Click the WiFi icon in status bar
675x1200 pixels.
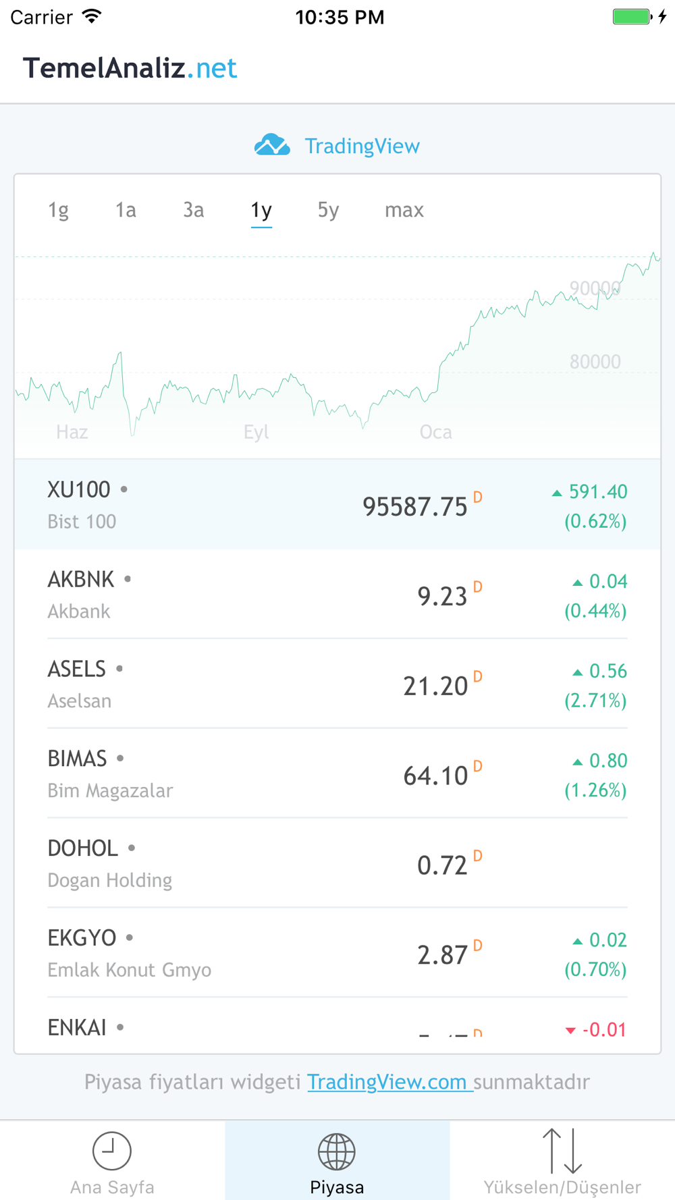click(92, 17)
